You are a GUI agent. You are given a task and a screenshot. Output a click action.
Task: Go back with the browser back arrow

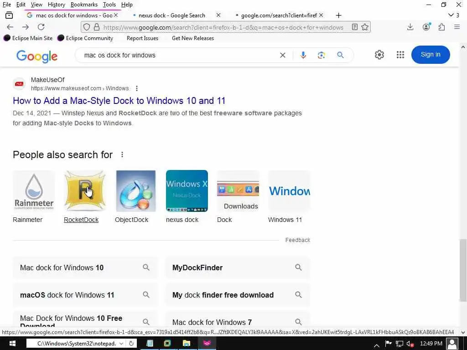tap(10, 27)
